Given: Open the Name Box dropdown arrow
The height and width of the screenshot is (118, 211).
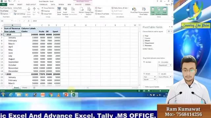Looking at the screenshot, I should [x=12, y=21].
